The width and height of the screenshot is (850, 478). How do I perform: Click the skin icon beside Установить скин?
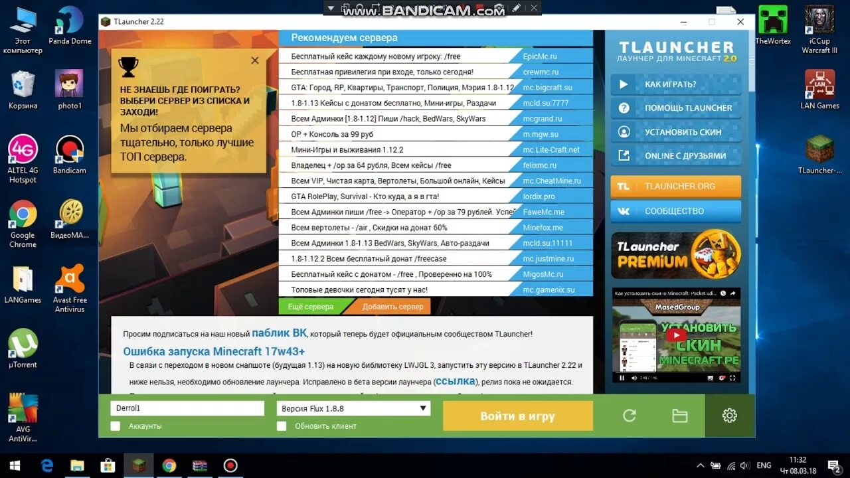pyautogui.click(x=624, y=131)
